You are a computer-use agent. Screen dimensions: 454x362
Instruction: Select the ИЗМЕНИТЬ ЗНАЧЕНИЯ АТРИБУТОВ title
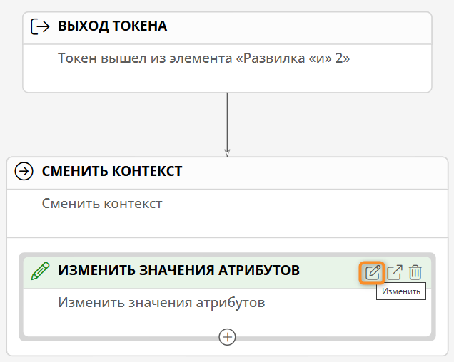[178, 271]
